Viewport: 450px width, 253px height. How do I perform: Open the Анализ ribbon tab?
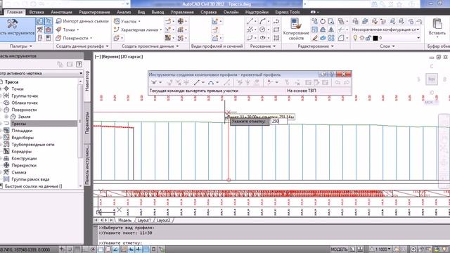[x=124, y=12]
